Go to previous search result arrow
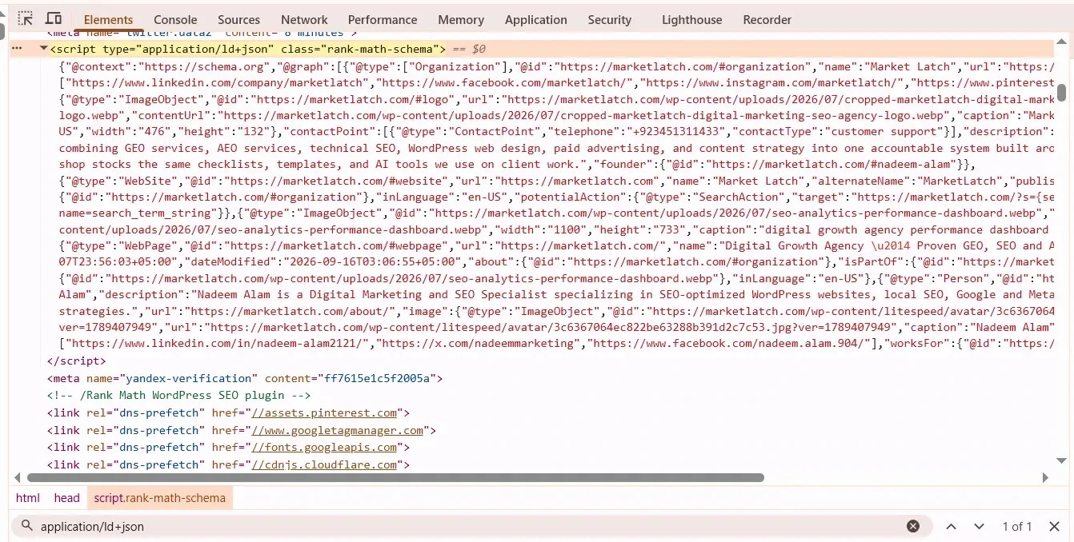Screen dimensions: 1074x542 coord(951,526)
